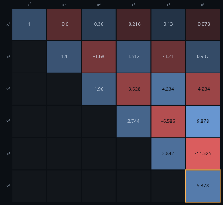The height and width of the screenshot is (205, 223).
Task: Select the cell containing 0.13
Action: pyautogui.click(x=168, y=24)
